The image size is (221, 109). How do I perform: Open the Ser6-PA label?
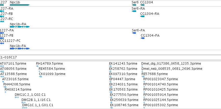point(138,30)
